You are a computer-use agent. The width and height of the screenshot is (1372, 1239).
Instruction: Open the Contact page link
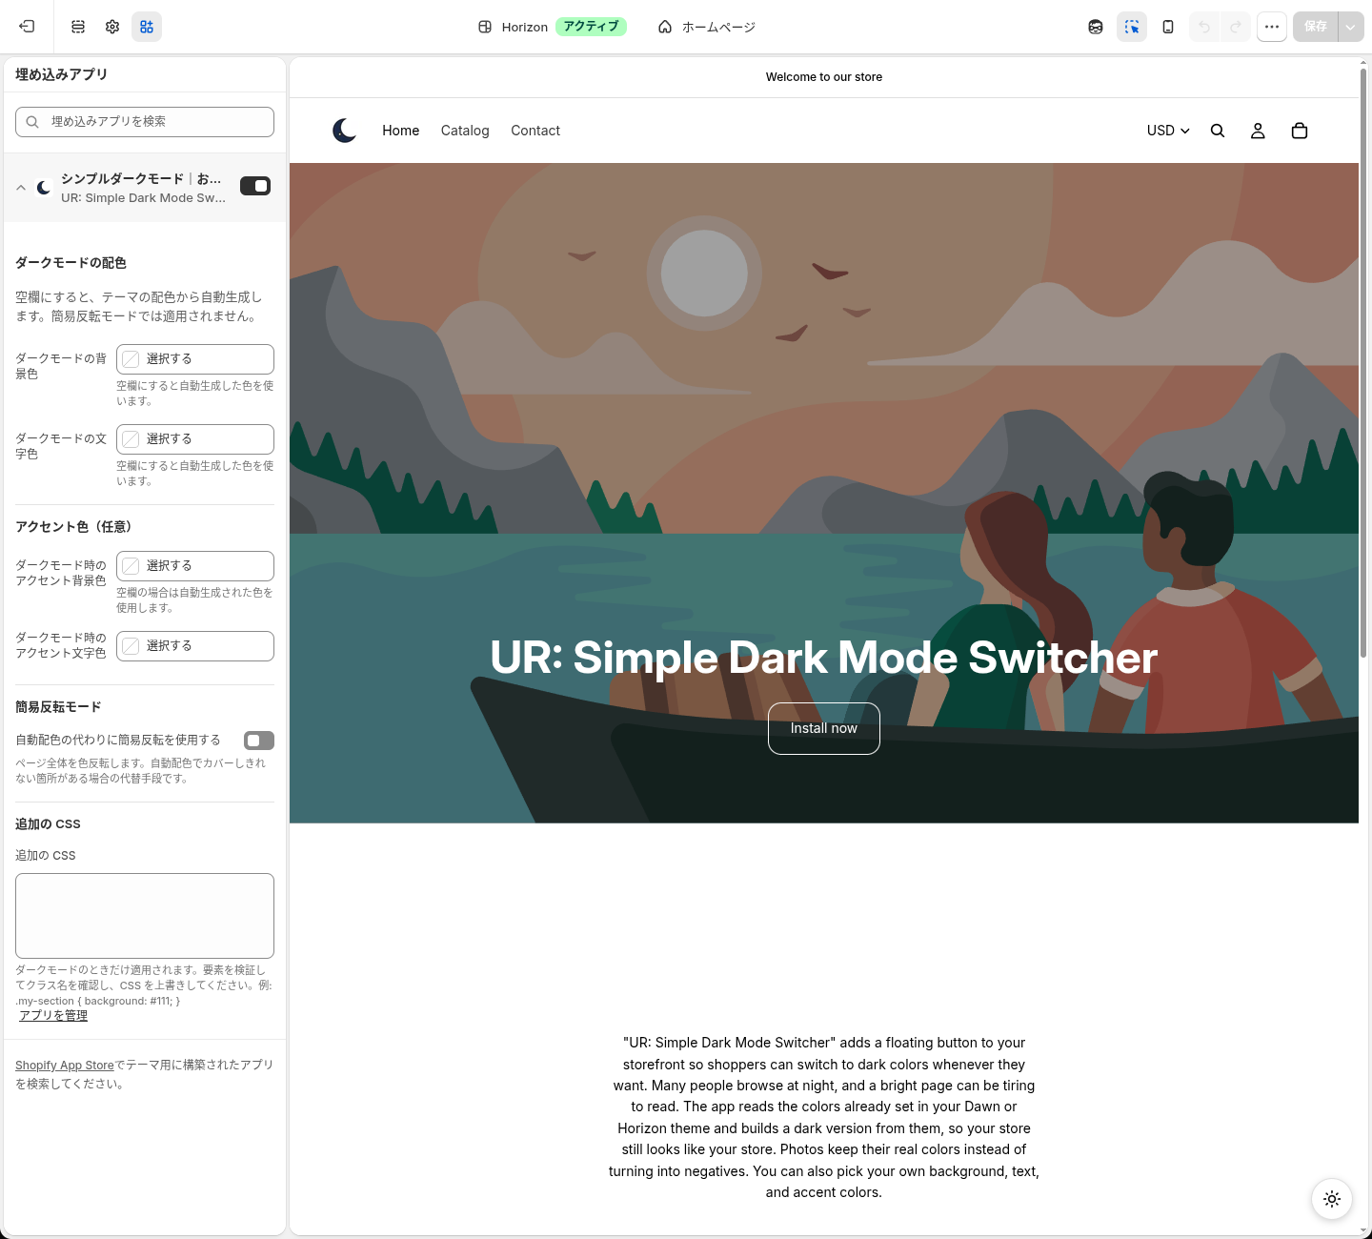point(535,131)
